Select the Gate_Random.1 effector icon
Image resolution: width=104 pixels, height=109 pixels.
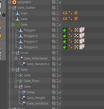coord(24,64)
